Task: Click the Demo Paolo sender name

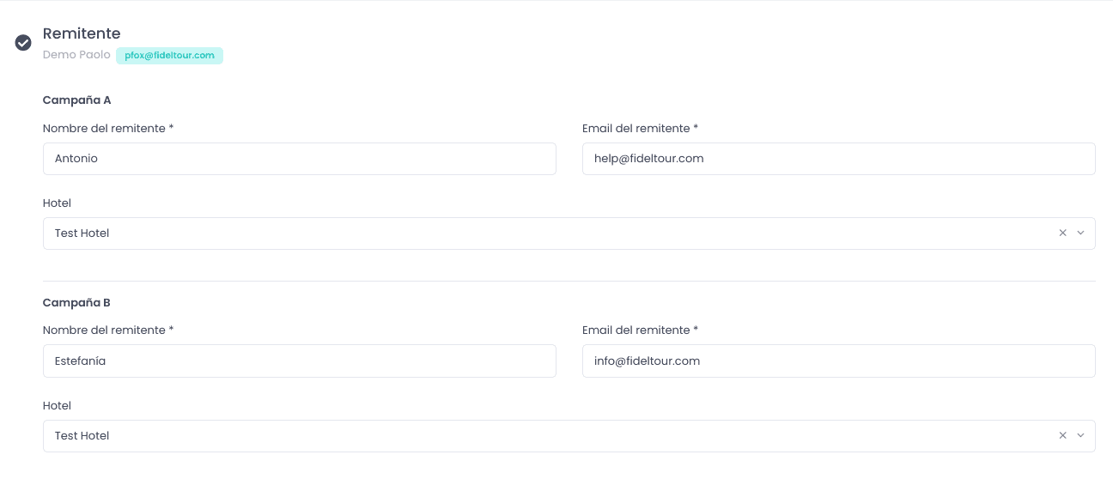Action: click(x=76, y=55)
